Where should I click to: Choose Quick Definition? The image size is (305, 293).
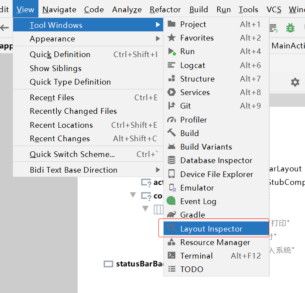click(88, 55)
